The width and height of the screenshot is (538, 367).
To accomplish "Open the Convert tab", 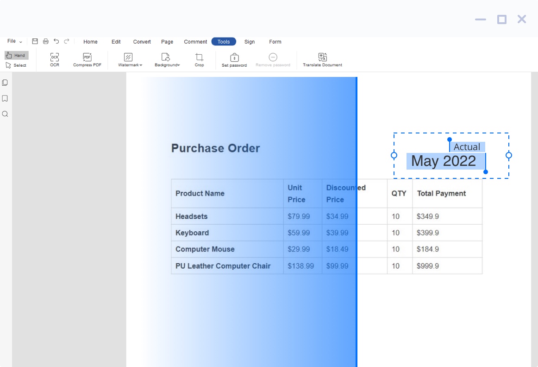I will click(142, 42).
